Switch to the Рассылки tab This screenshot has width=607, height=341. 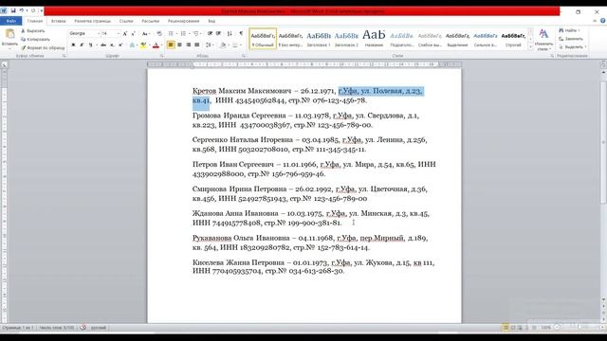[151, 21]
